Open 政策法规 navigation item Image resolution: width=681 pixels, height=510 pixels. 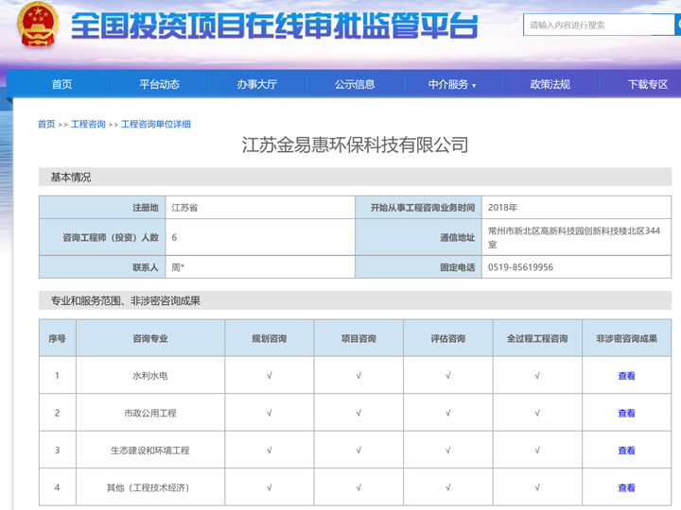550,84
